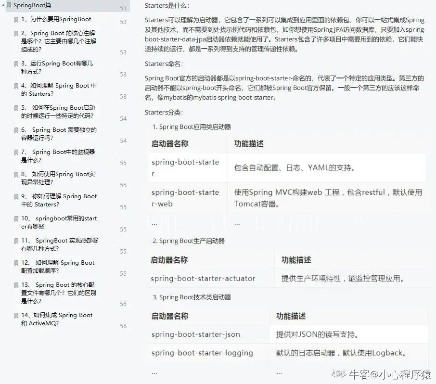Click cell '提供对JSON的读写支持。'
Screen dimensions: 436x384
pyautogui.click(x=349, y=334)
